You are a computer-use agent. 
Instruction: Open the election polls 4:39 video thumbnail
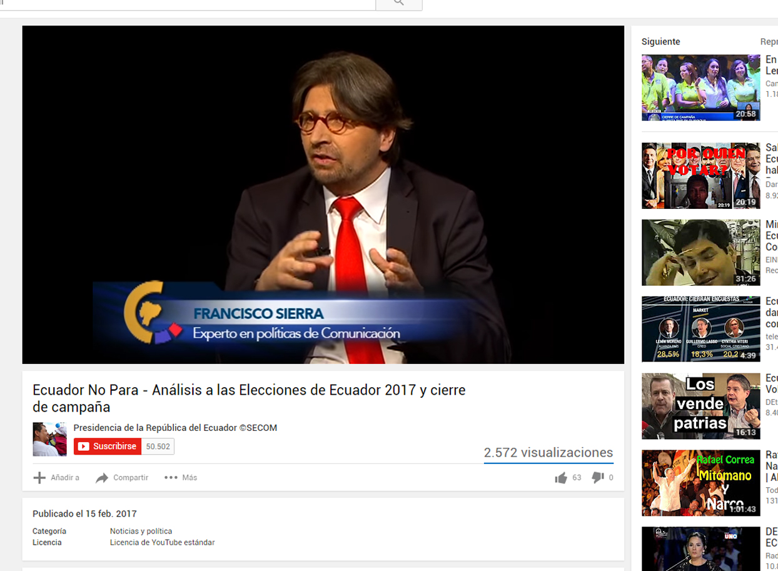pyautogui.click(x=700, y=329)
